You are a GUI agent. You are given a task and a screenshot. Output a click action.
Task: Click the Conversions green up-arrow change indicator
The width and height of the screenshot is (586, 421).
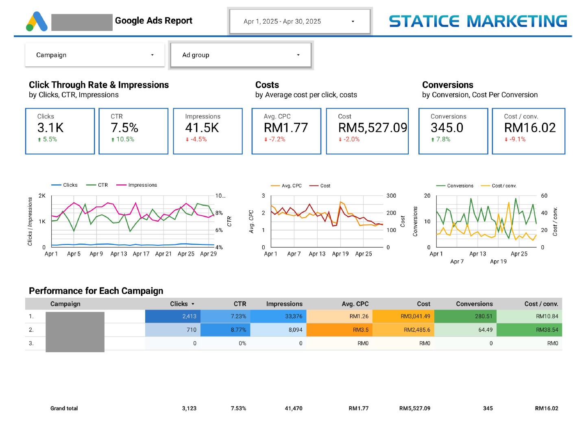433,140
